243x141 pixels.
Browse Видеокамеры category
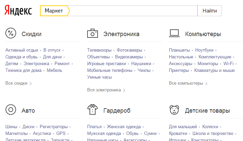pyautogui.click(x=129, y=57)
